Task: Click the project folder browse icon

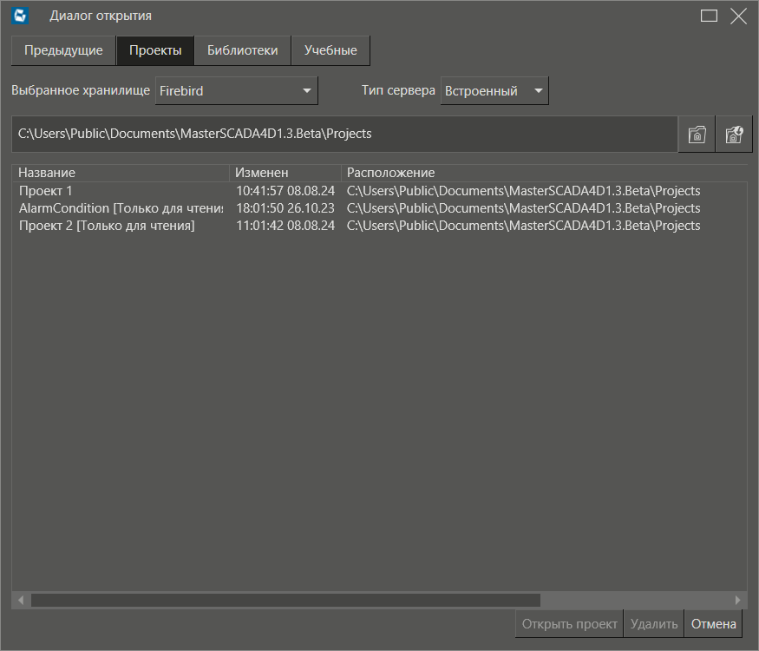Action: click(x=697, y=135)
